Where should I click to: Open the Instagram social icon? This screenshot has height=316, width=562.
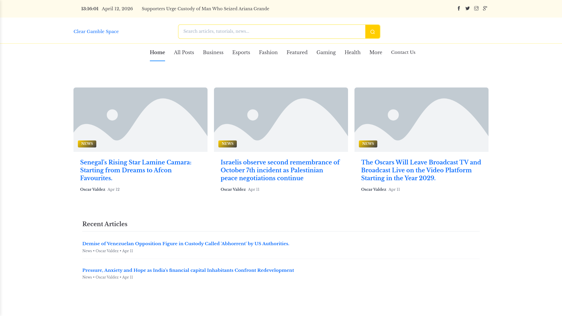(x=476, y=8)
